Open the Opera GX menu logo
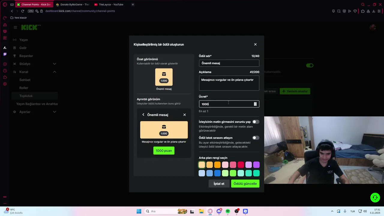Viewport: 384px width, 216px height. 5,4
